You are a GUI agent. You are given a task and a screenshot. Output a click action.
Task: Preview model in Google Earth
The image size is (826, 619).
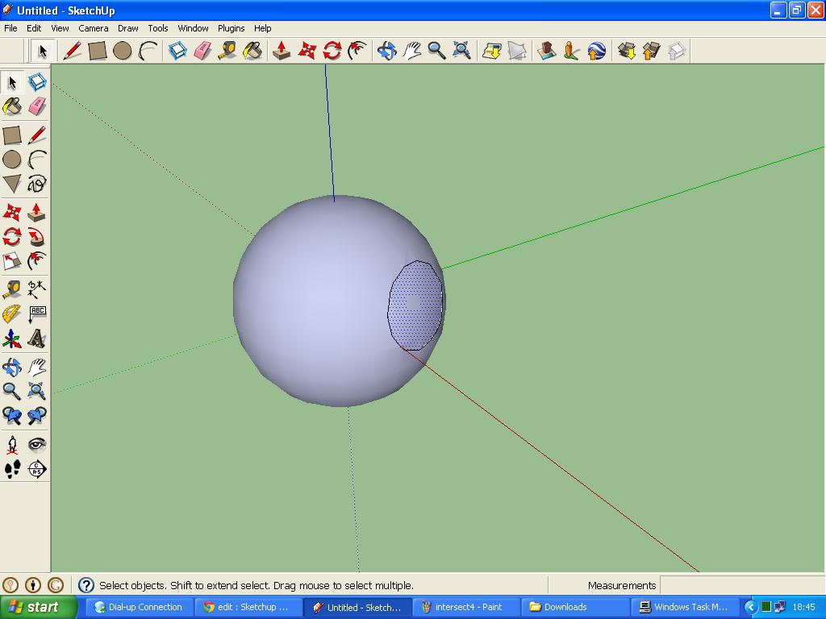click(x=597, y=51)
